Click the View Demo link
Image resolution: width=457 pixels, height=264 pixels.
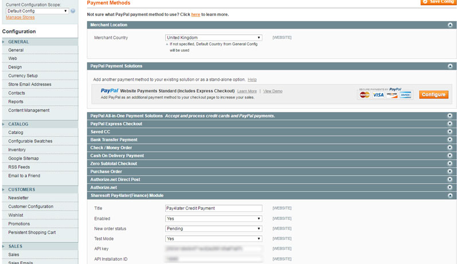(273, 92)
